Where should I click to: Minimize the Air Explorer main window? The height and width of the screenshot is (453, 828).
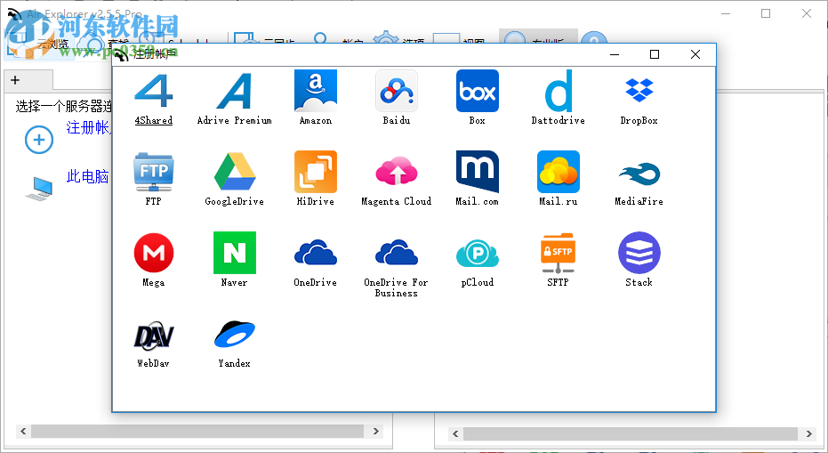(726, 13)
